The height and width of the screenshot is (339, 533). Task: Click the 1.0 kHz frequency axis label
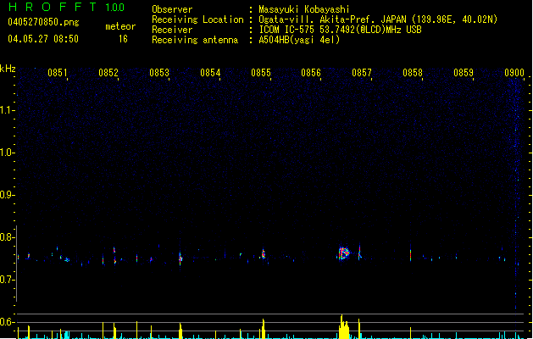(7, 153)
